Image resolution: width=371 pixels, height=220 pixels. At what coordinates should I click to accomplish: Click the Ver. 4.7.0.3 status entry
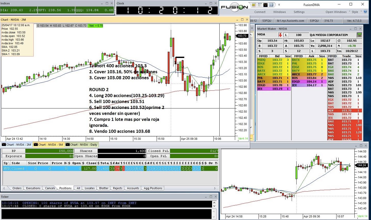tap(354, 21)
